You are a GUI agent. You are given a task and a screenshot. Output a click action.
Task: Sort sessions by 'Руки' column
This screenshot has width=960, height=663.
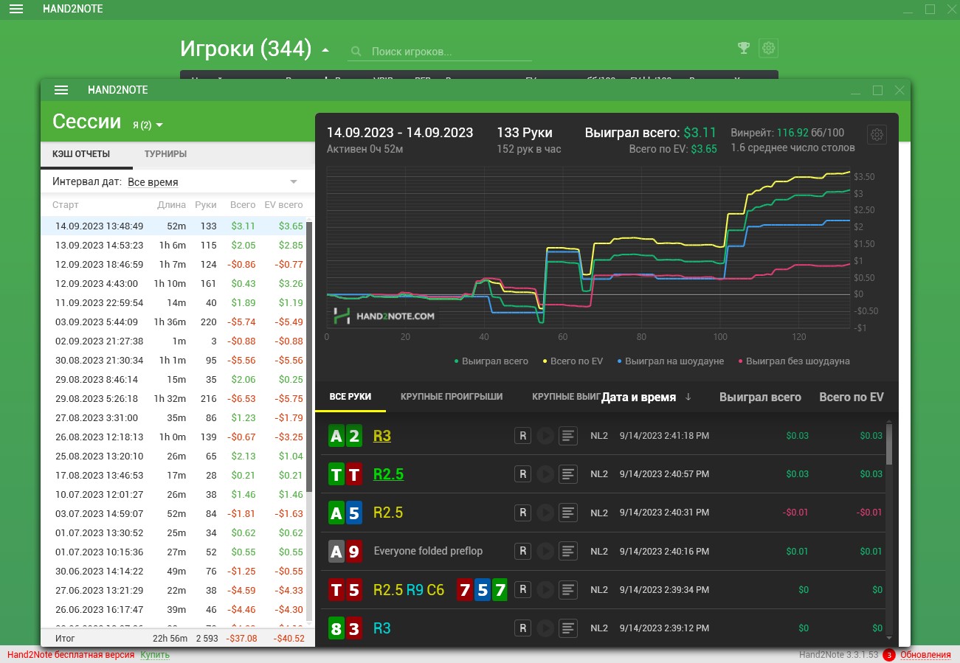[206, 205]
